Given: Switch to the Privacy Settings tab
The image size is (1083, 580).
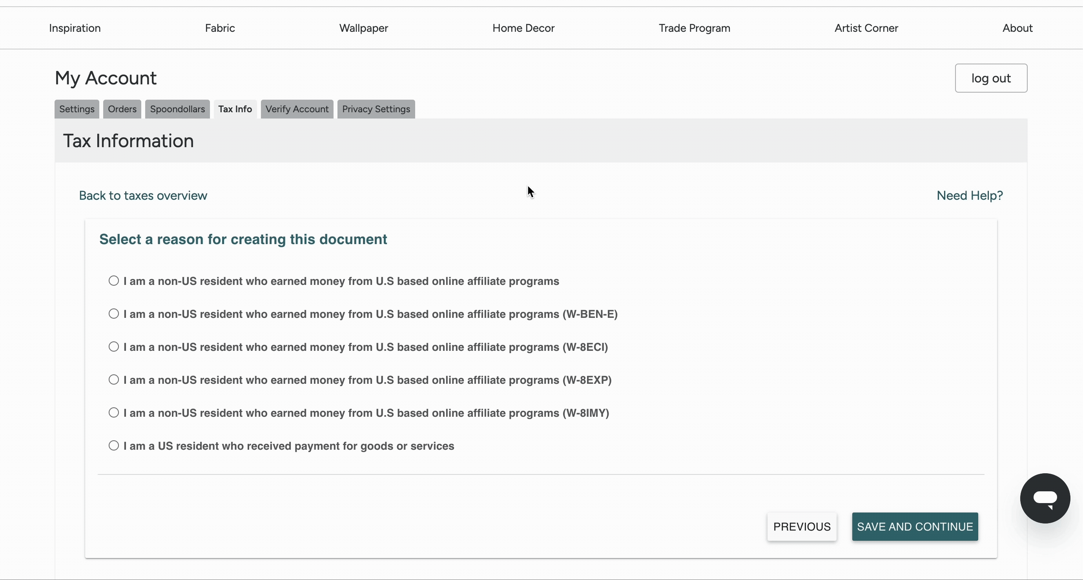Looking at the screenshot, I should point(376,109).
